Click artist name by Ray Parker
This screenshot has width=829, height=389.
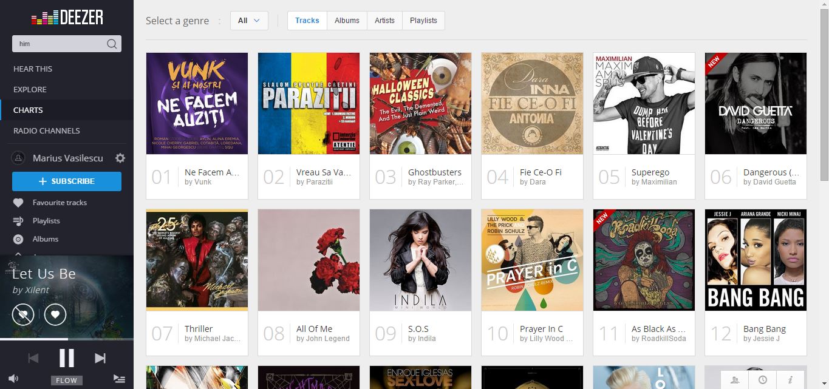436,182
